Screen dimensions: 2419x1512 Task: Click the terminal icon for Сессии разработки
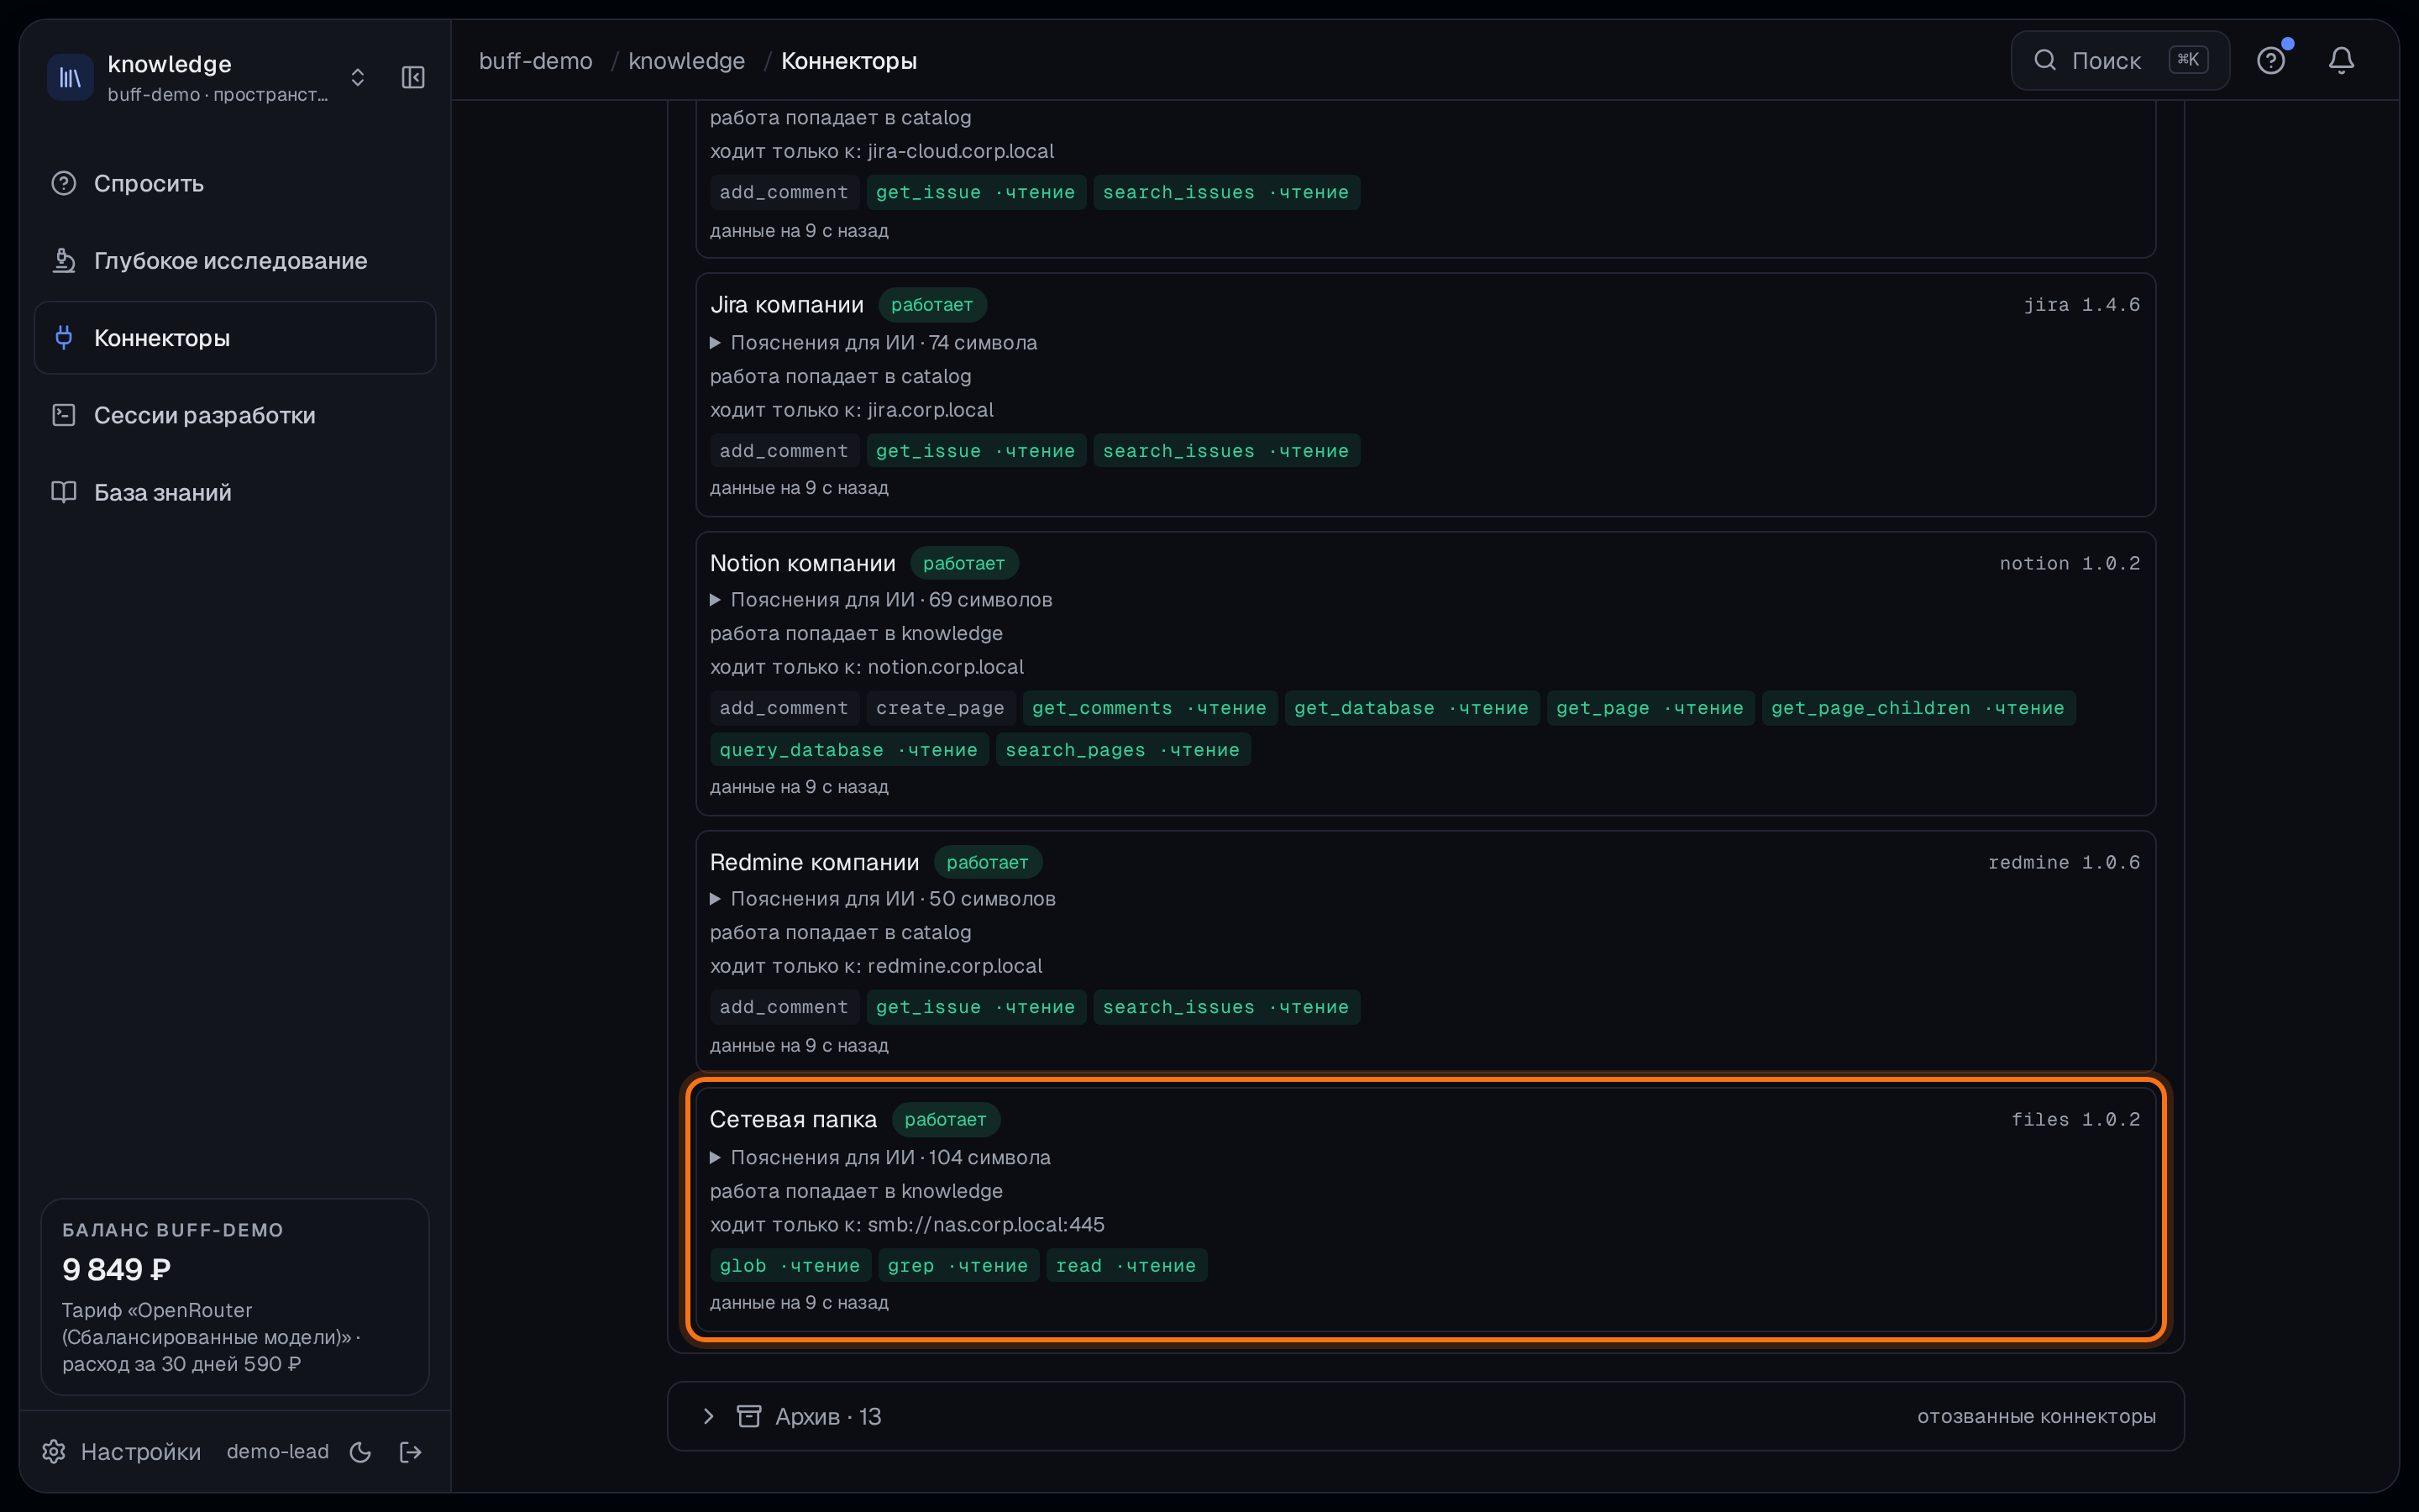tap(64, 415)
